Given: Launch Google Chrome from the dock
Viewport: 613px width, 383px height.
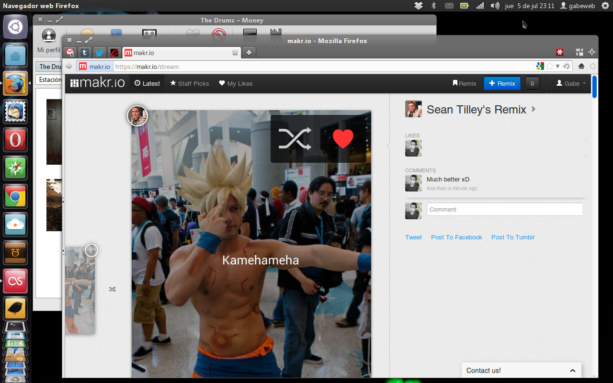Looking at the screenshot, I should coord(15,196).
